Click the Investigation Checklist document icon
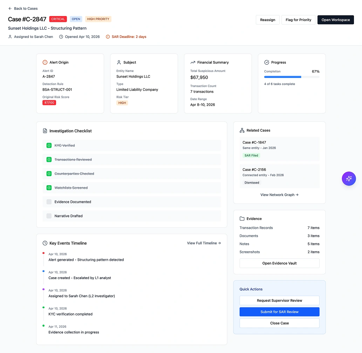 (45, 131)
